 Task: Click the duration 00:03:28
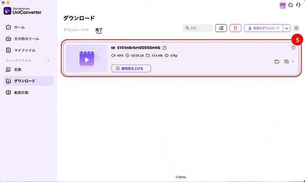(137, 56)
